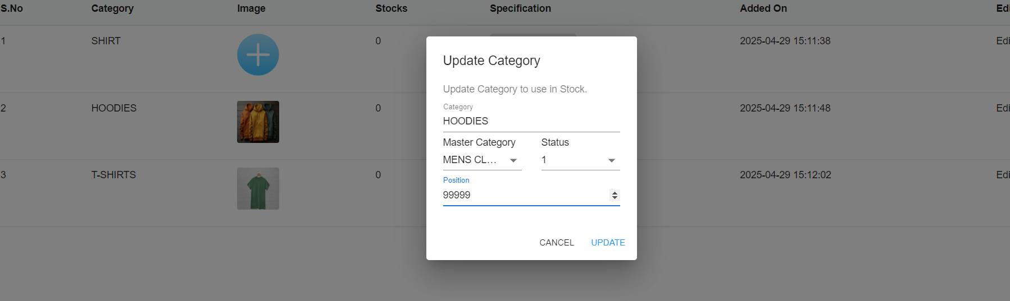1010x301 pixels.
Task: Click the Stocks column header
Action: 391,8
